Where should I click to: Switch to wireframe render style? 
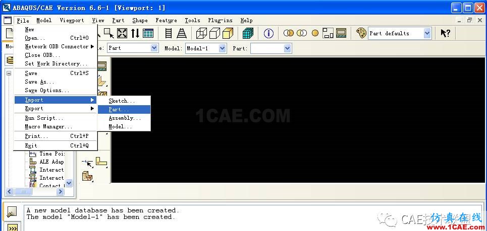201,33
